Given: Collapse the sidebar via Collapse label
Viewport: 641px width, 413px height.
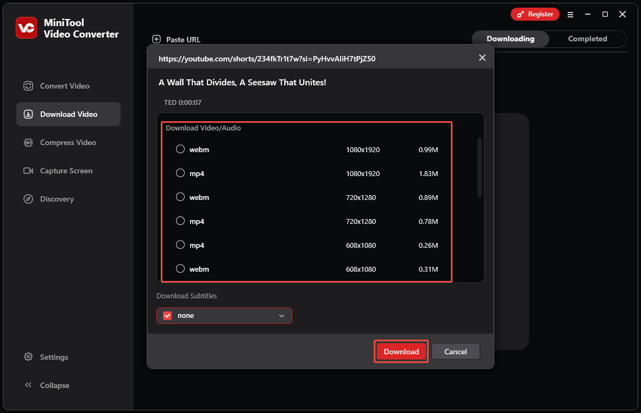Looking at the screenshot, I should coord(54,385).
